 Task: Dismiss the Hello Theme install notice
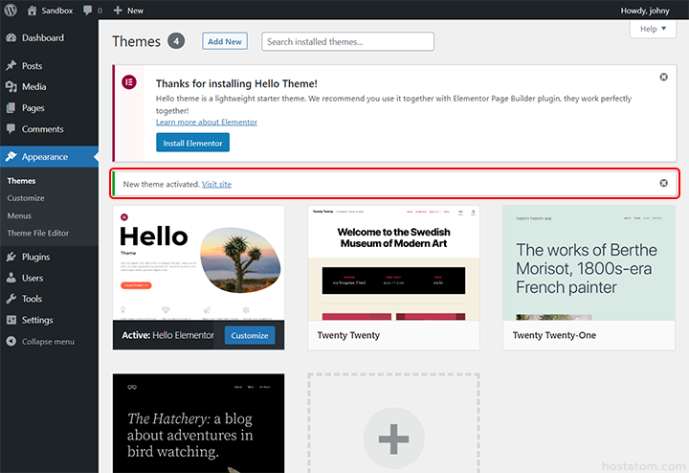tap(664, 77)
